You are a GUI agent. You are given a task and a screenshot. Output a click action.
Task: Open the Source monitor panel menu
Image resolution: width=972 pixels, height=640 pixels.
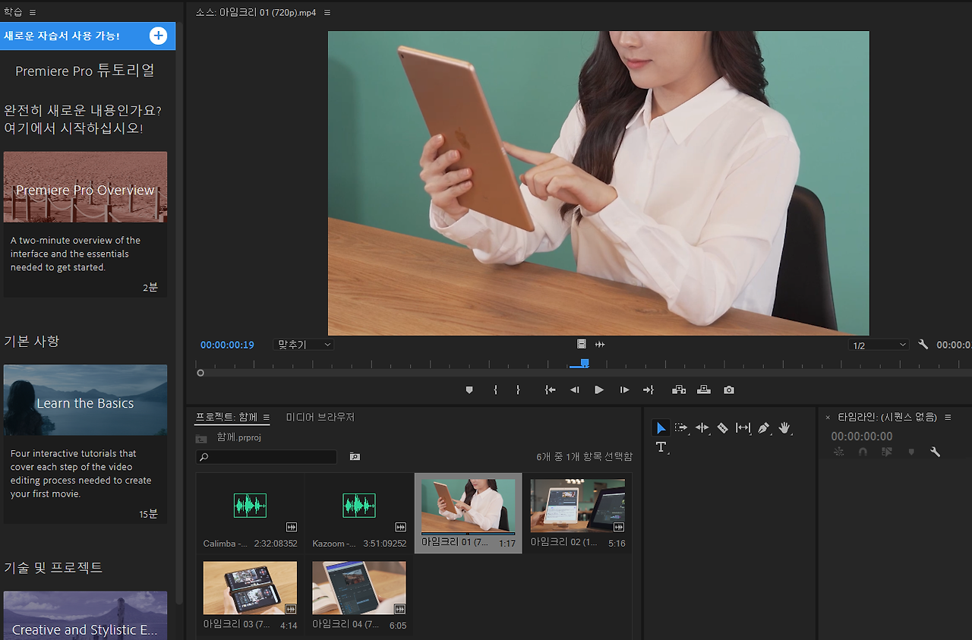(327, 13)
